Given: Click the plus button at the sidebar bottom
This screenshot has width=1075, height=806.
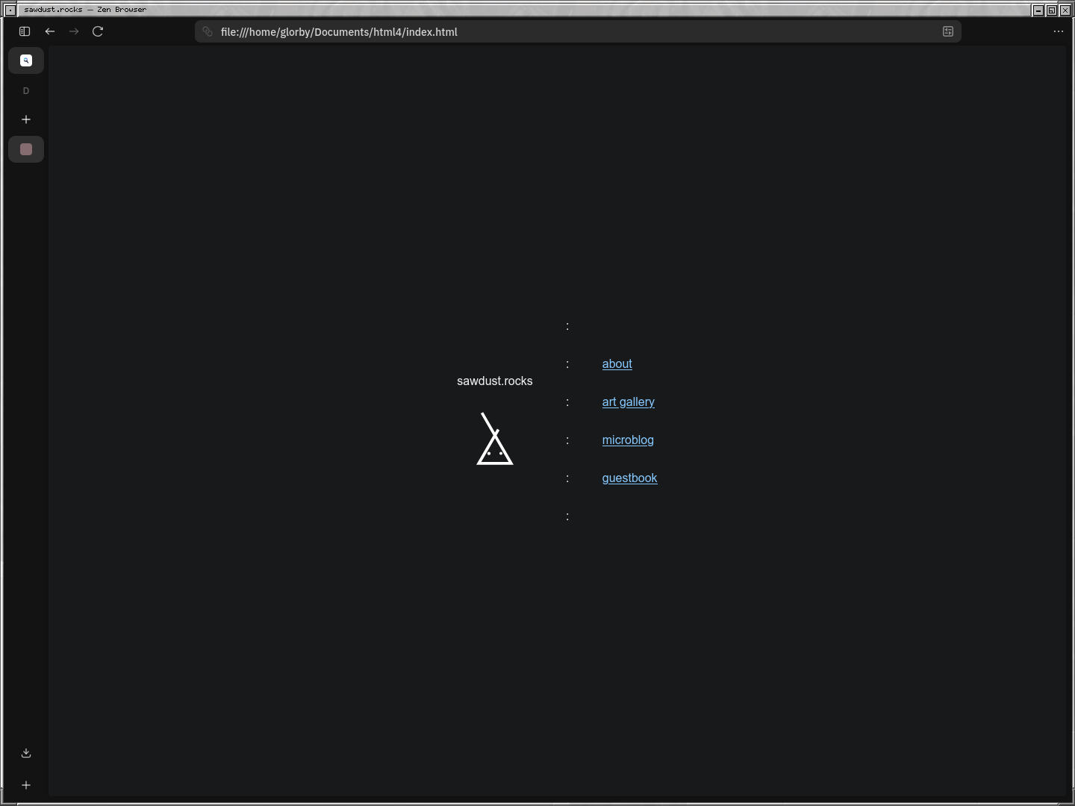Looking at the screenshot, I should point(26,785).
